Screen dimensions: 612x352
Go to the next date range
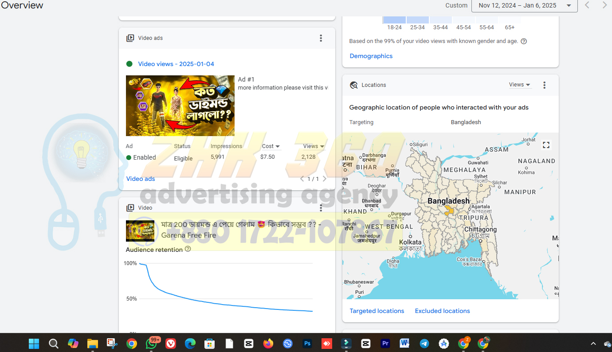[x=604, y=5]
